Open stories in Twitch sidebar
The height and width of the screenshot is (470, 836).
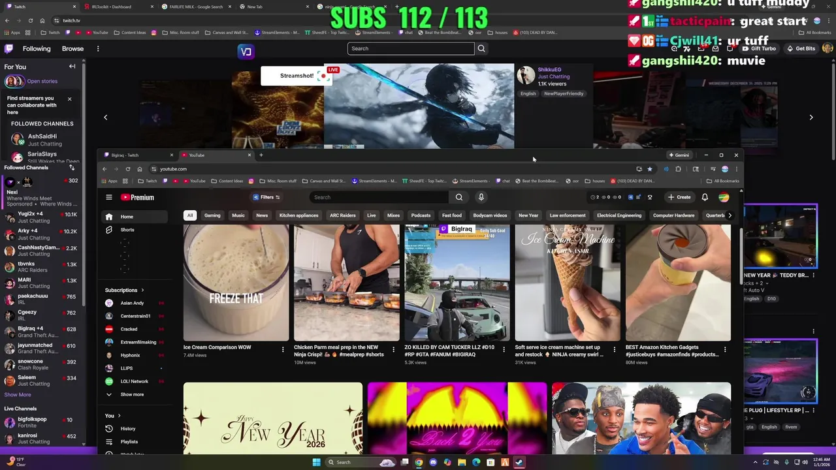click(x=42, y=82)
